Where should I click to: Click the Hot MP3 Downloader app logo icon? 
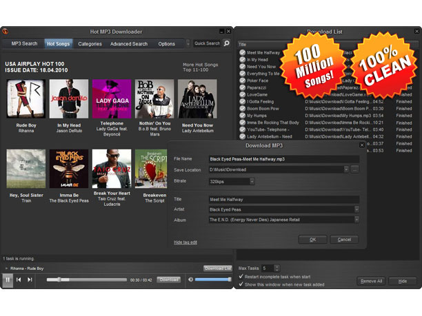point(5,32)
